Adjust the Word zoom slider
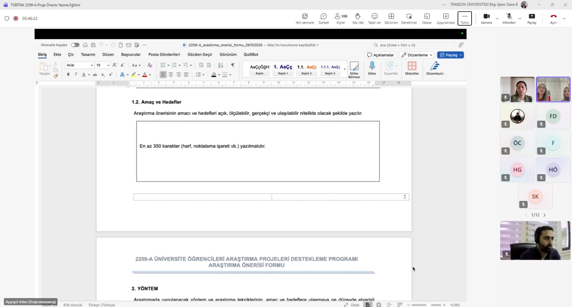This screenshot has height=307, width=572. (428, 305)
